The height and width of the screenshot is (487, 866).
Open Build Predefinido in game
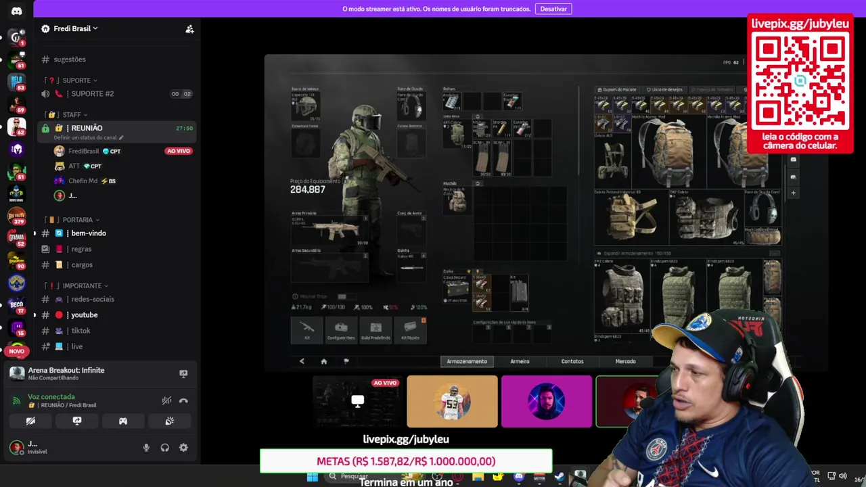pyautogui.click(x=375, y=330)
